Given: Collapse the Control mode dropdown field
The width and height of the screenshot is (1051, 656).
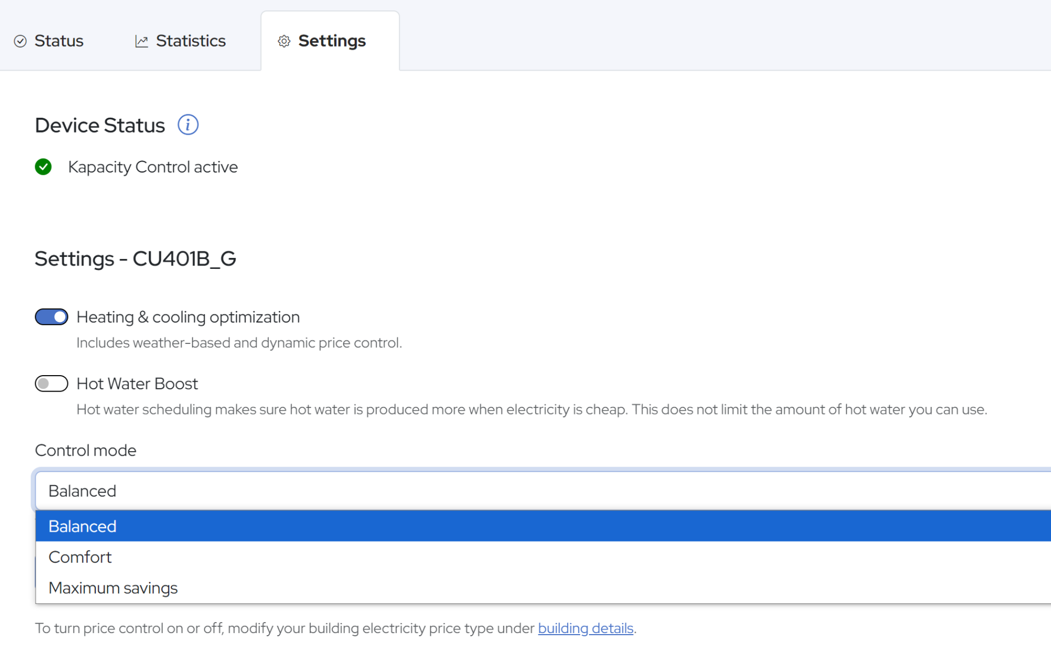Looking at the screenshot, I should click(x=542, y=491).
